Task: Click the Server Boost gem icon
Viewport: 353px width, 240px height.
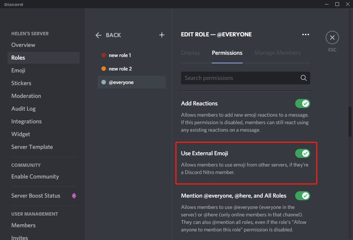Action: click(x=74, y=195)
